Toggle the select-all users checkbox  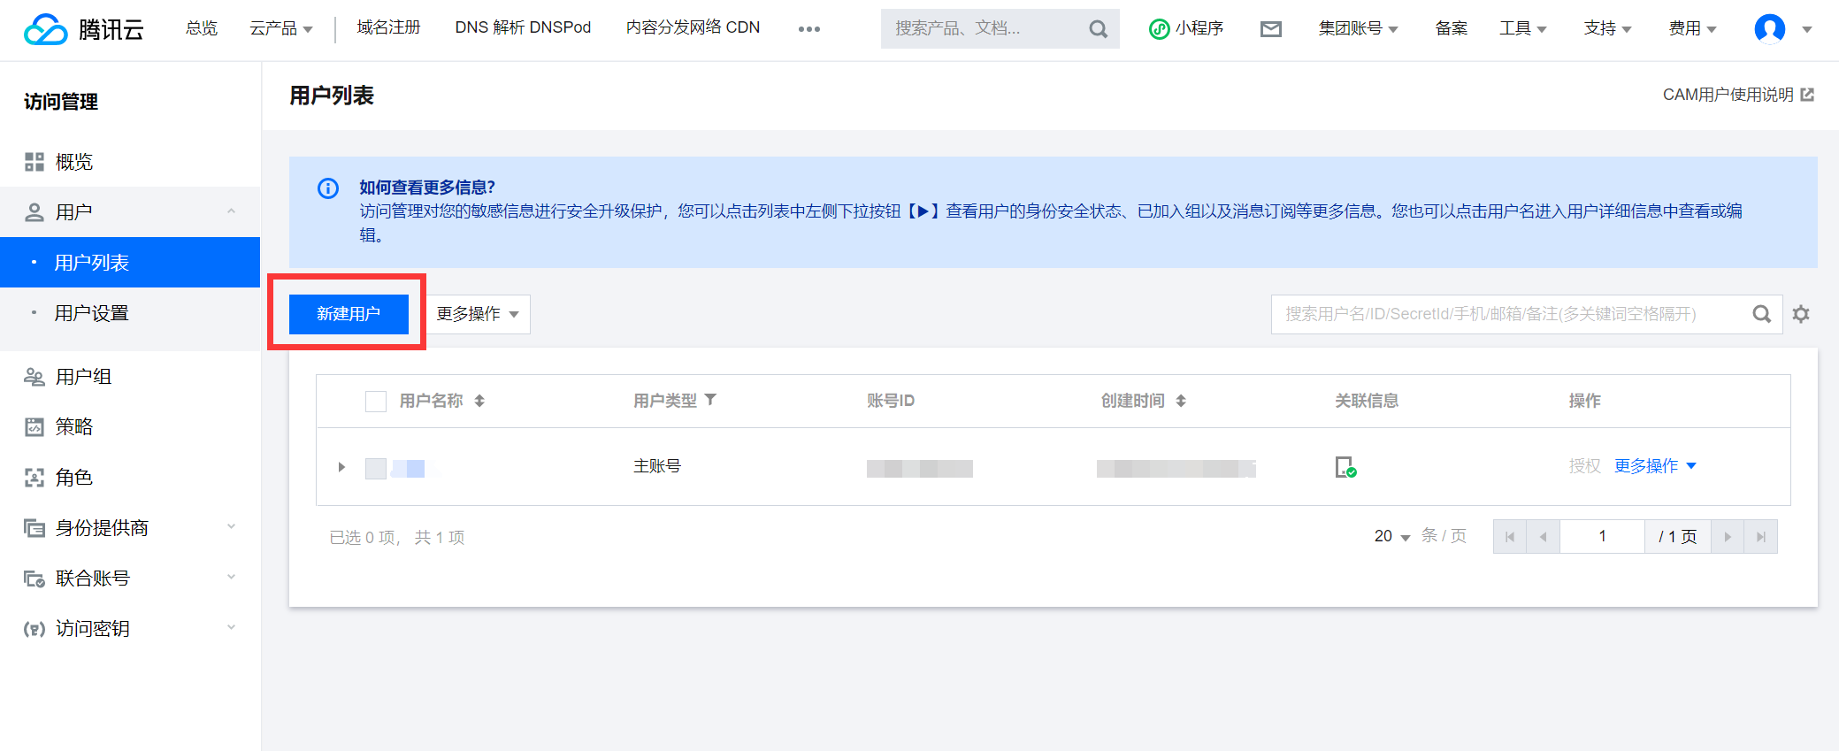coord(376,402)
